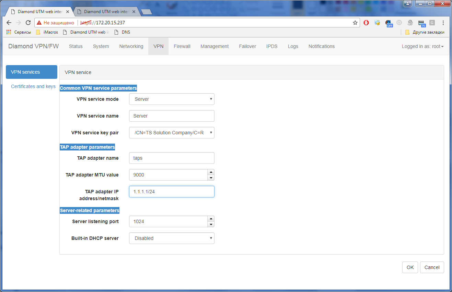Click the TAP adapter name field
The width and height of the screenshot is (452, 292).
tap(172, 158)
